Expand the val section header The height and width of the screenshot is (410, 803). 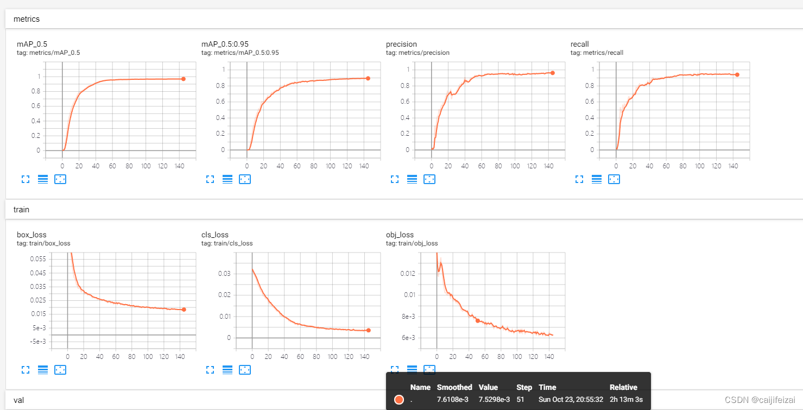click(404, 400)
